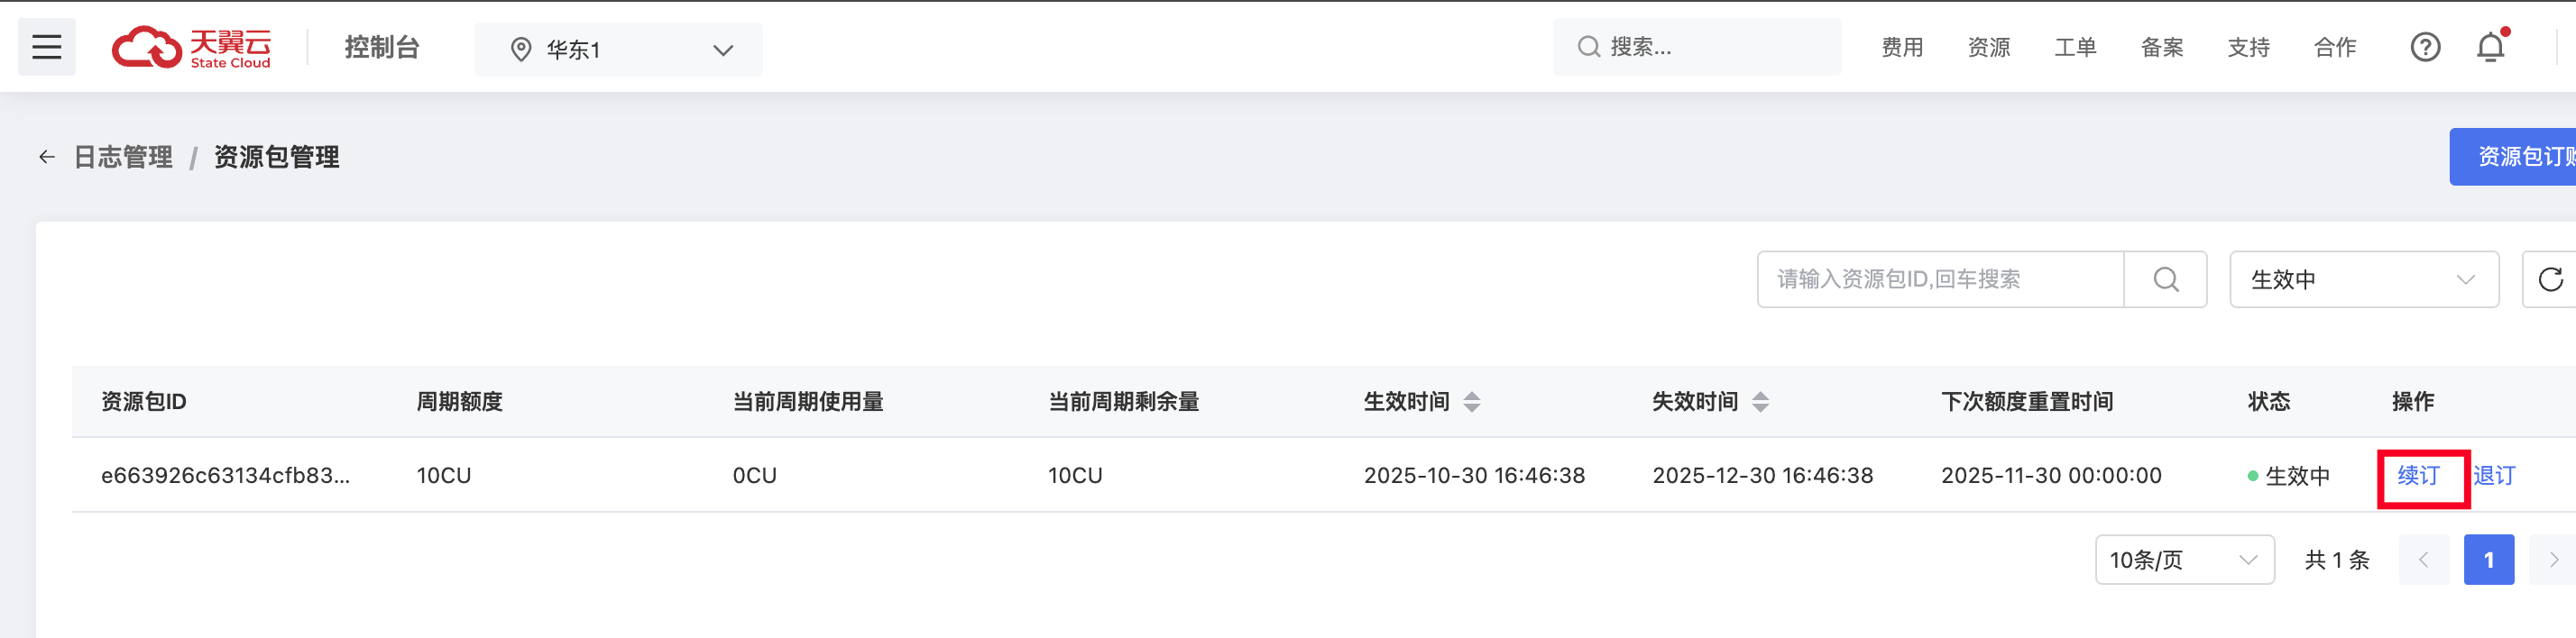Click the resource package search magnifier button
2576x638 pixels.
click(2165, 279)
